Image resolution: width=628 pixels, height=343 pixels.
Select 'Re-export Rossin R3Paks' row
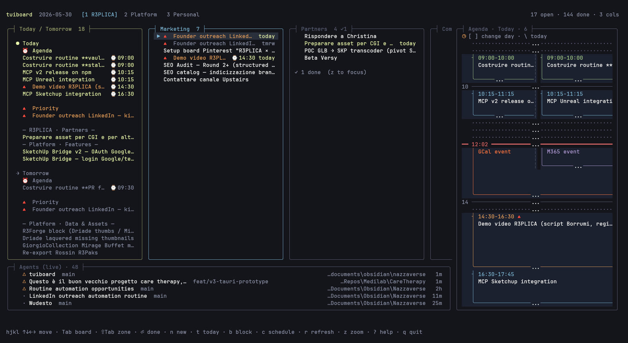coord(60,253)
